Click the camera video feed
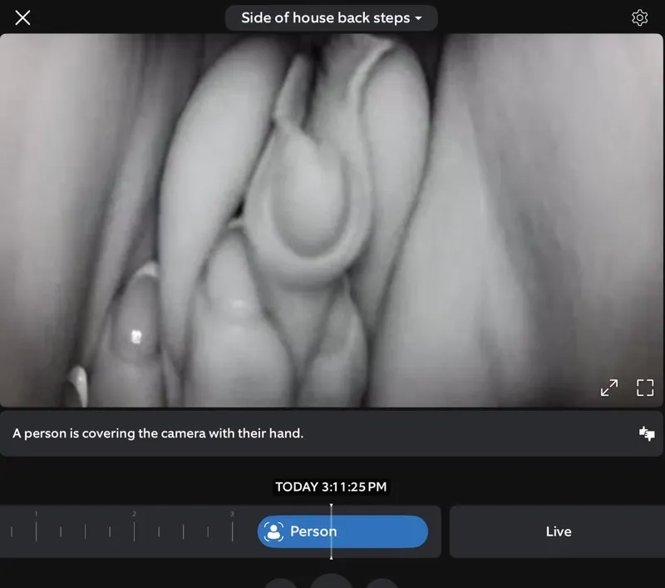 click(331, 220)
